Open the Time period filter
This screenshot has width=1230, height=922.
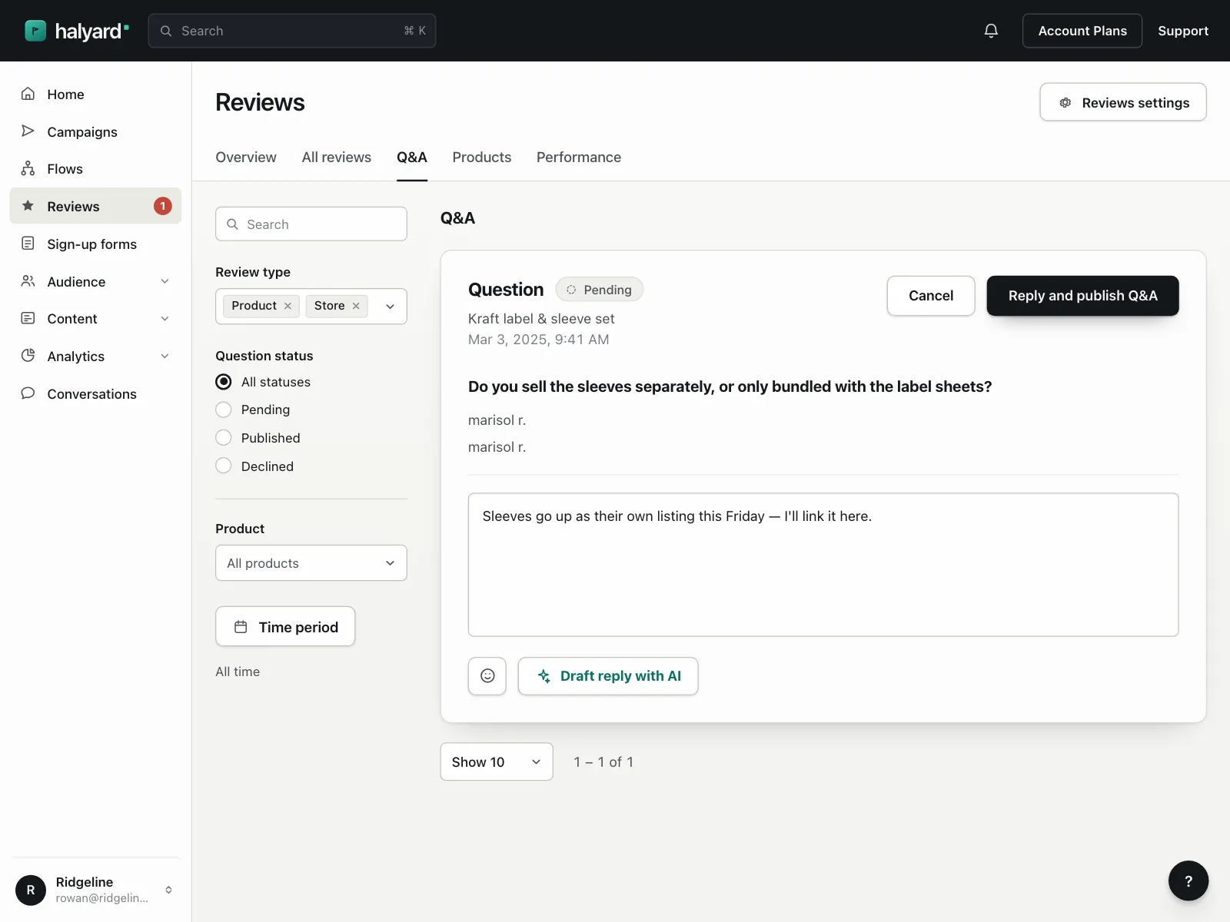click(x=285, y=627)
